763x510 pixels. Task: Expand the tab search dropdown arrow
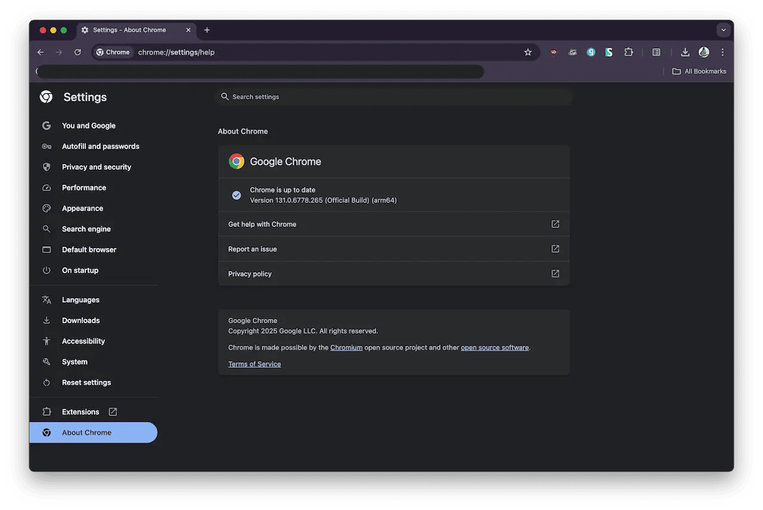click(x=723, y=30)
